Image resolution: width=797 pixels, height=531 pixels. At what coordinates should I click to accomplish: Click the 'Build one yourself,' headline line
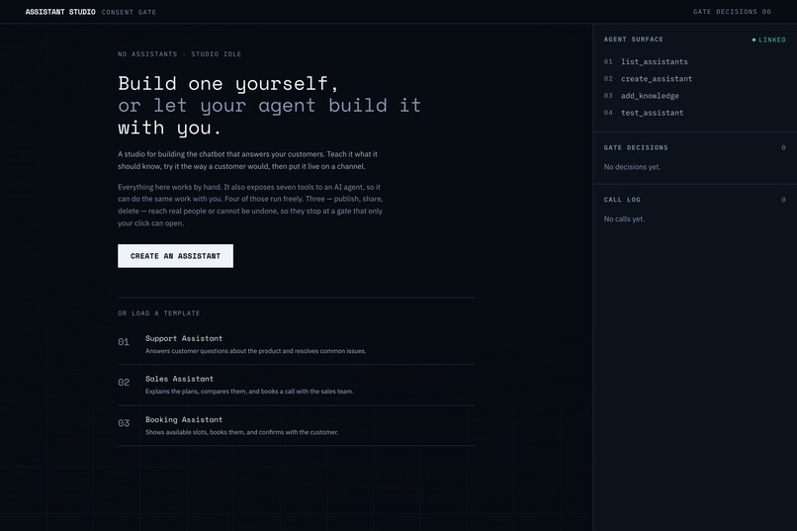coord(228,83)
